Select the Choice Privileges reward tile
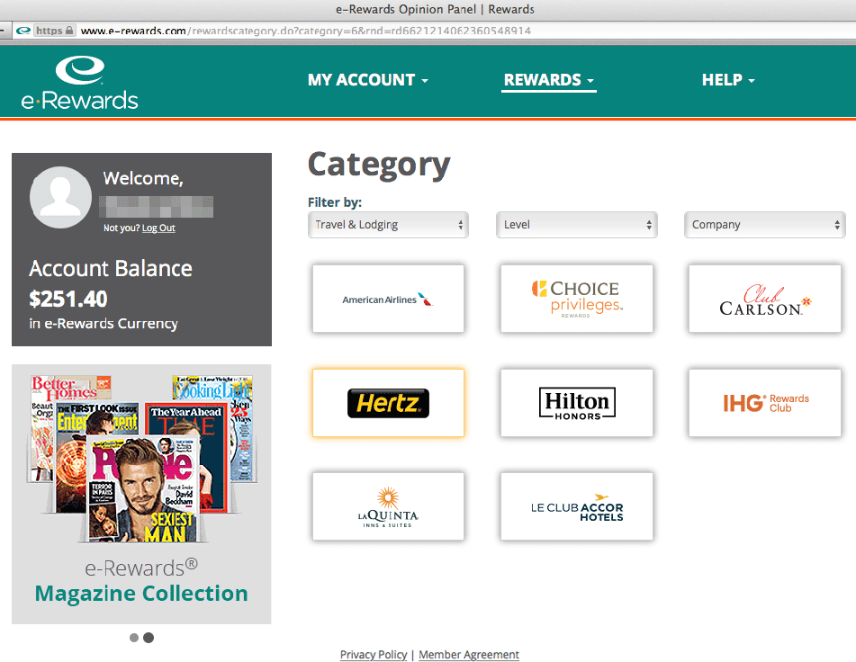 click(x=576, y=299)
